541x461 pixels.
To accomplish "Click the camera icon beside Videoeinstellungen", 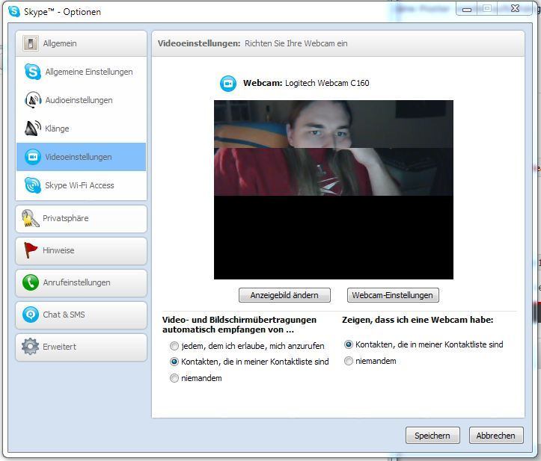I will tap(33, 157).
